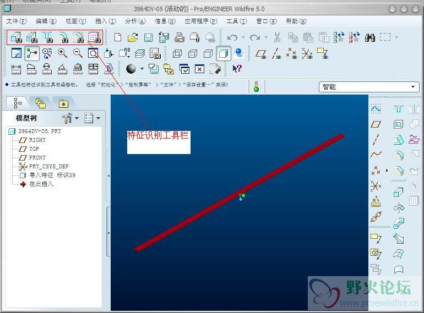The width and height of the screenshot is (424, 313).
Task: Switch to hidden line display mode
Action: (x=193, y=53)
